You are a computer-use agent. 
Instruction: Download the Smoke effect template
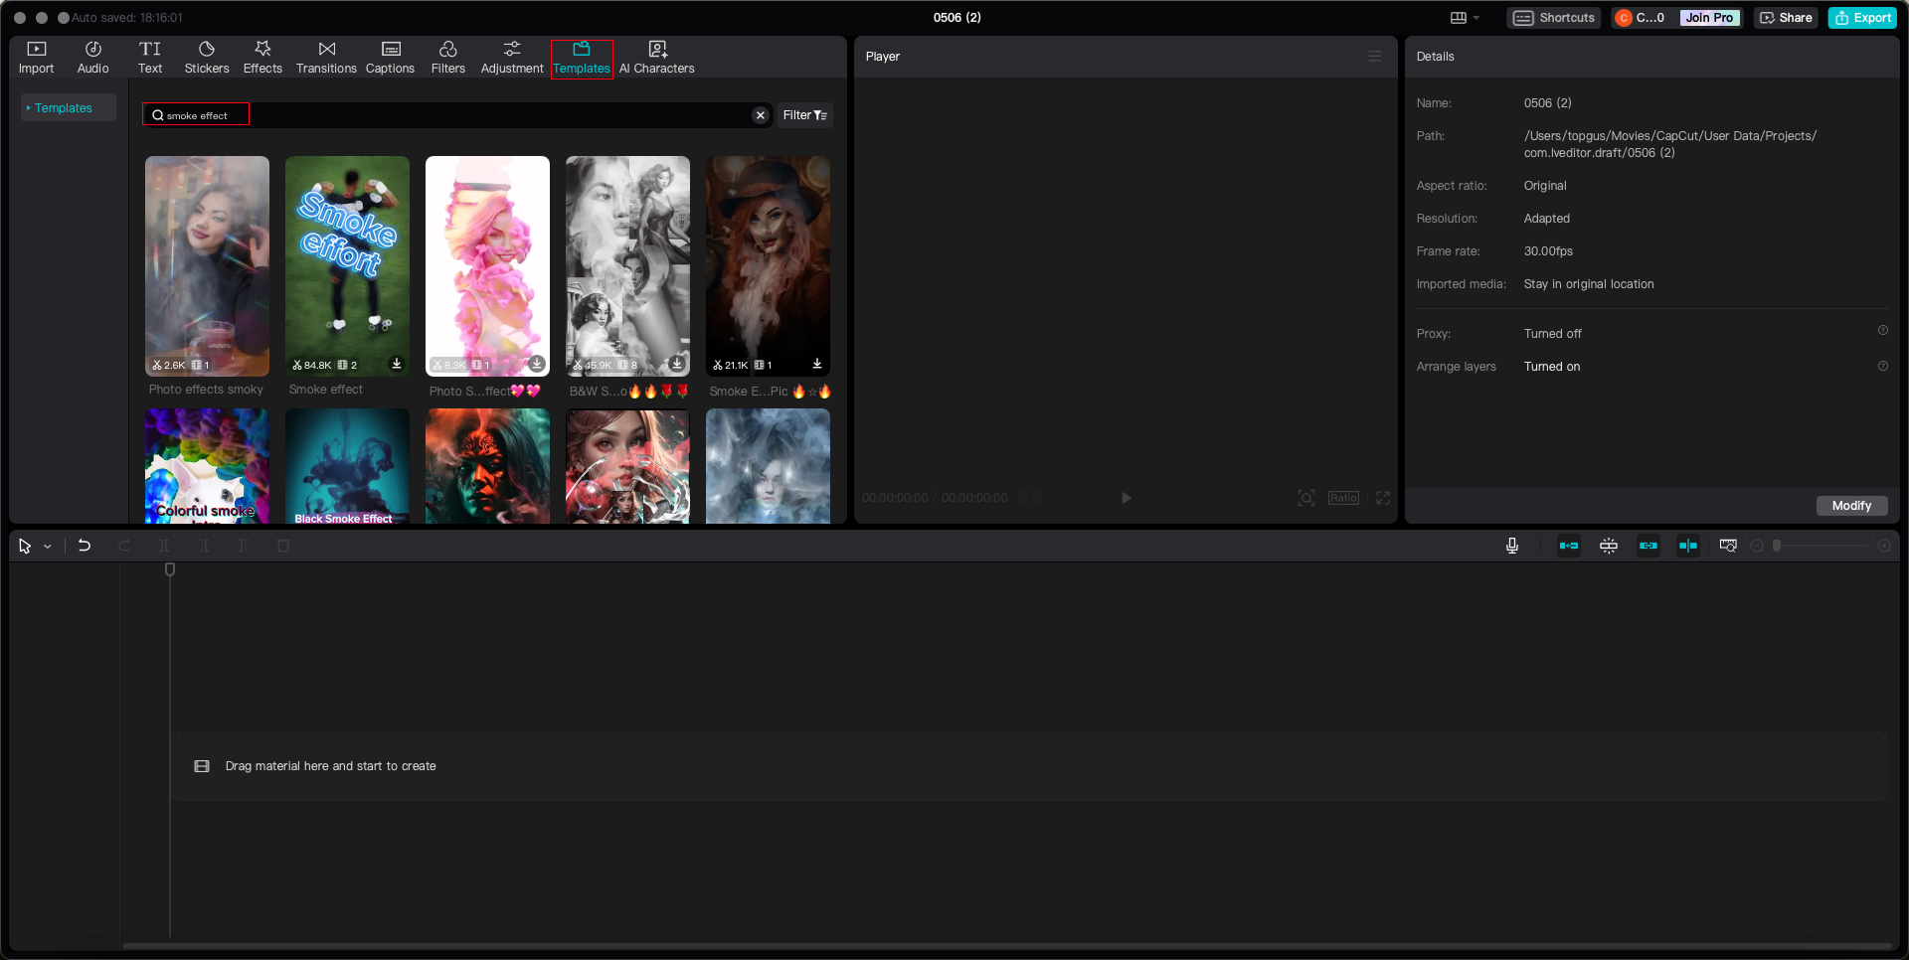(x=397, y=364)
